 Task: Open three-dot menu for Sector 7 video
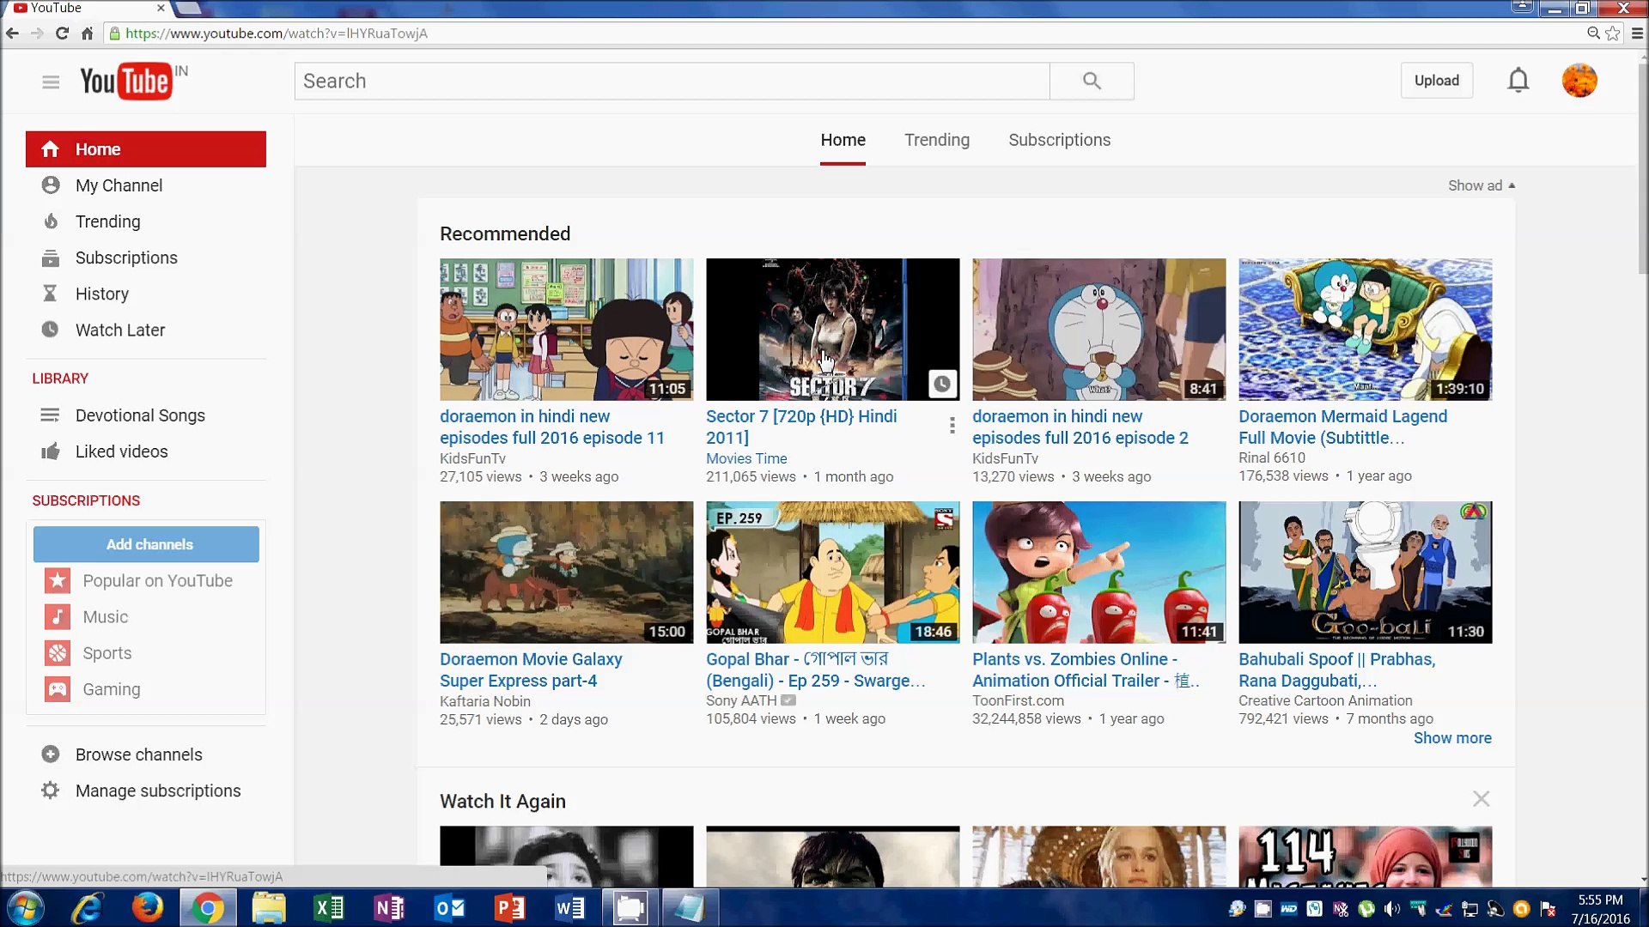pyautogui.click(x=952, y=426)
